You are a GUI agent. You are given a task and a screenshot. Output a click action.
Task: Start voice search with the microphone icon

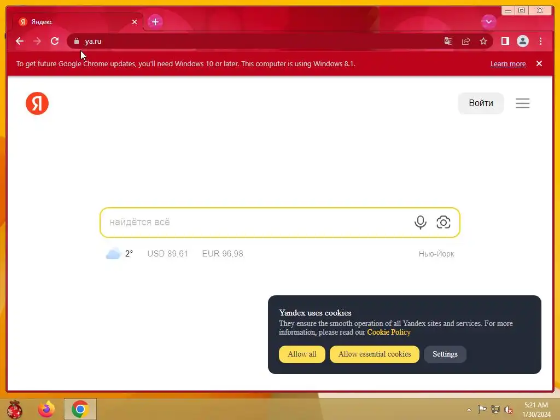pyautogui.click(x=421, y=222)
